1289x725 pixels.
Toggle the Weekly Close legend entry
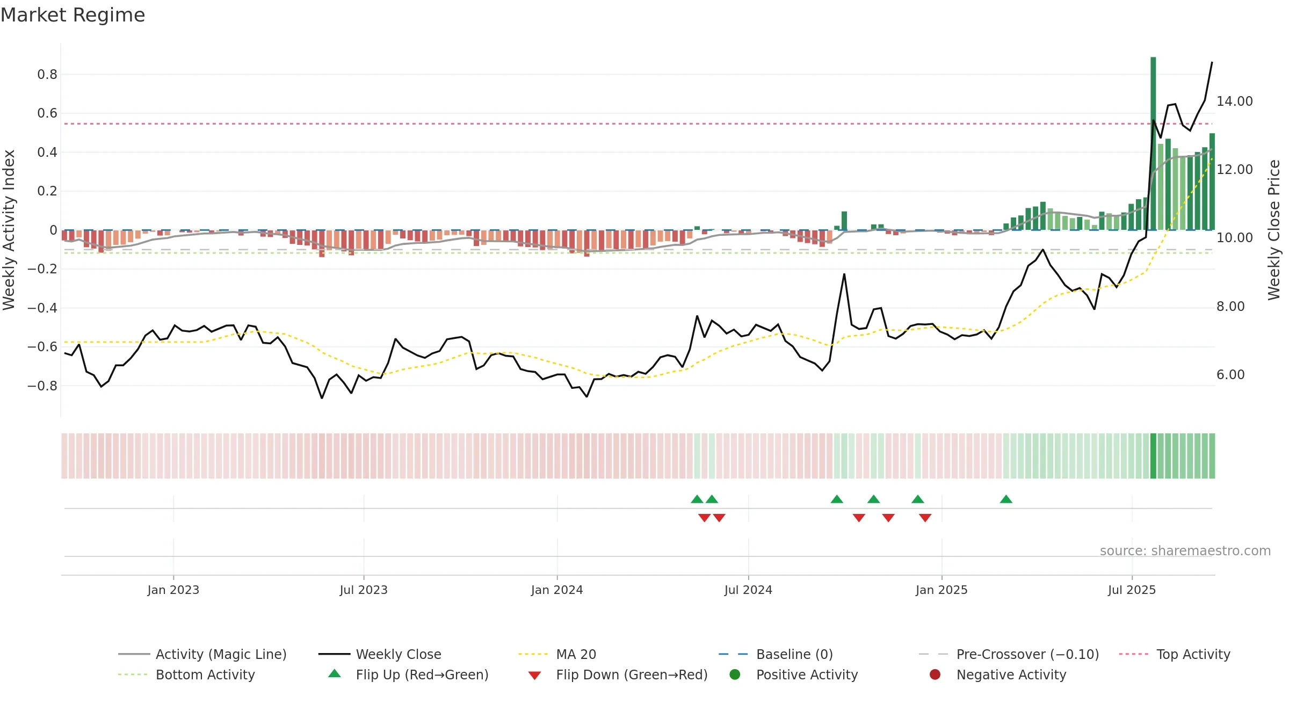(380, 654)
